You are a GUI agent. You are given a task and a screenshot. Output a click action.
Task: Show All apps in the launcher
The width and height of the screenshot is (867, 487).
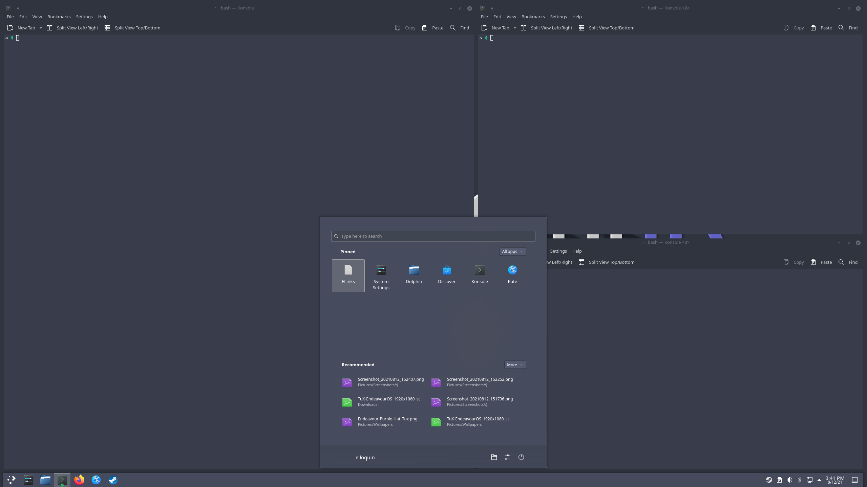click(512, 251)
